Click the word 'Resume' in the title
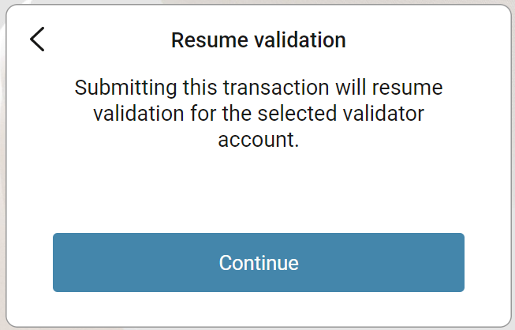Image resolution: width=515 pixels, height=330 pixels. [210, 40]
